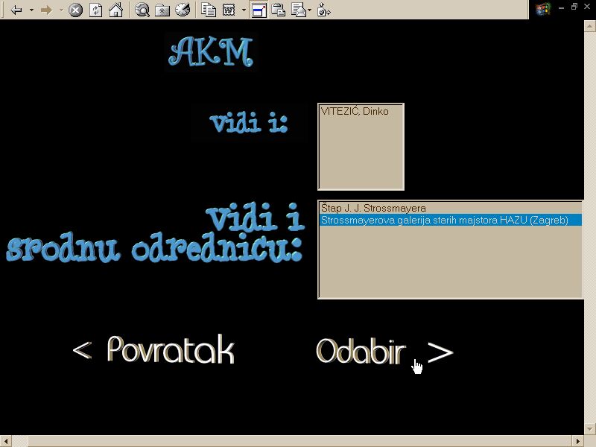This screenshot has width=596, height=447.
Task: Open the Search icon in the toolbar
Action: pyautogui.click(x=142, y=10)
